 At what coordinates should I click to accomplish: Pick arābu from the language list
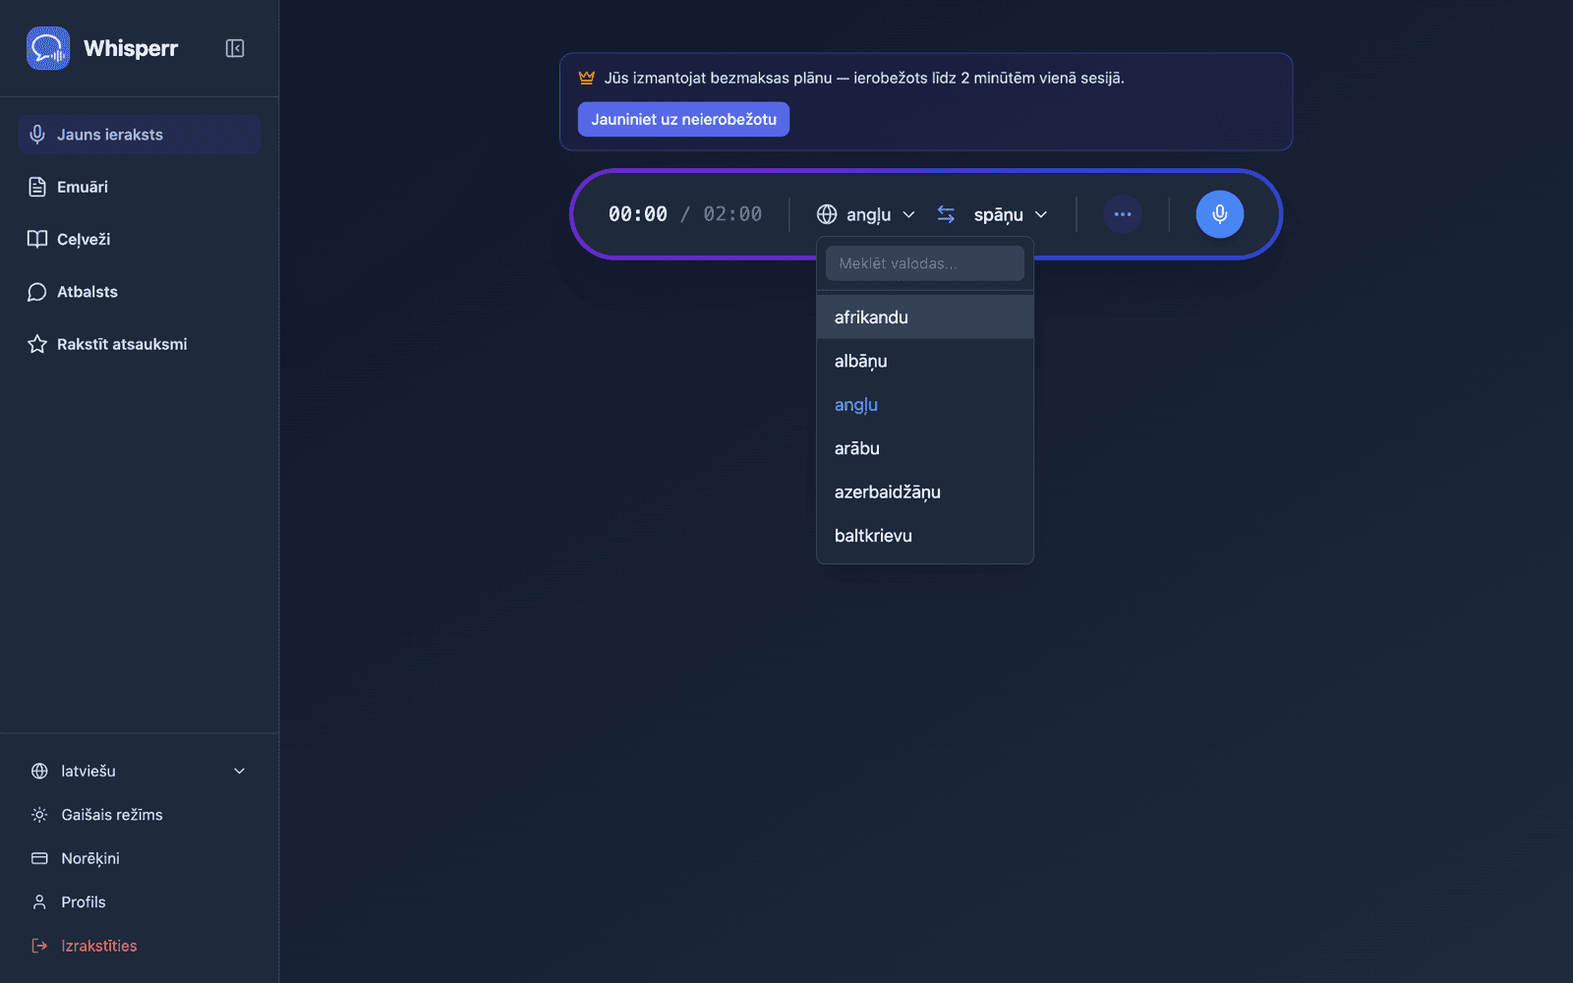(x=925, y=448)
